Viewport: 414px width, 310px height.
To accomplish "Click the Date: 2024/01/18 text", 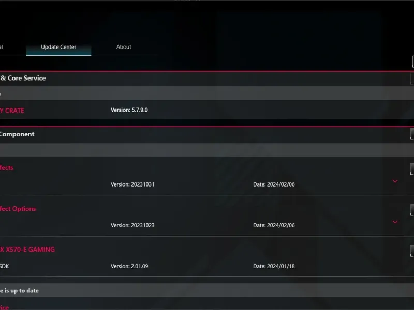I will 274,266.
